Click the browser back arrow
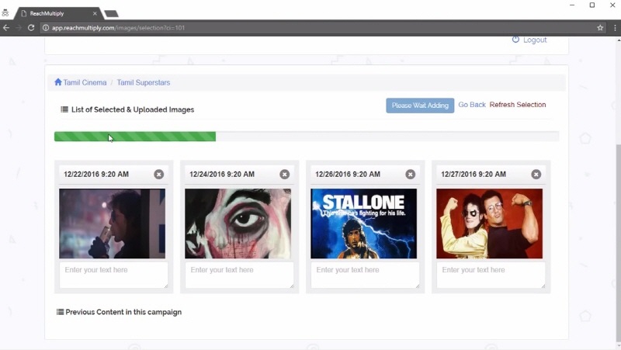This screenshot has height=350, width=621. click(x=6, y=28)
